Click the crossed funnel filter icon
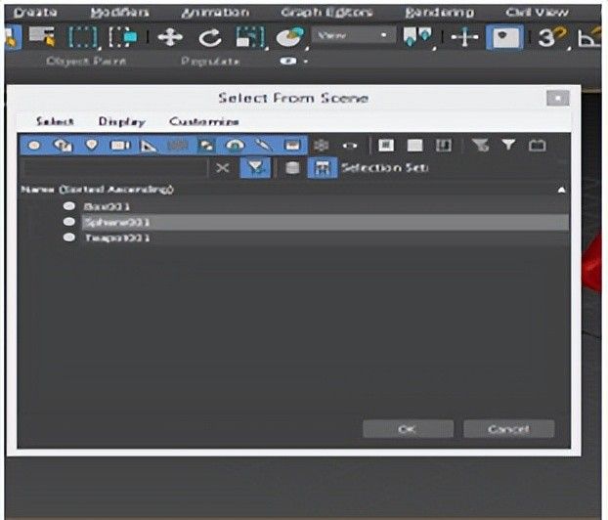The width and height of the screenshot is (608, 520). [x=480, y=146]
